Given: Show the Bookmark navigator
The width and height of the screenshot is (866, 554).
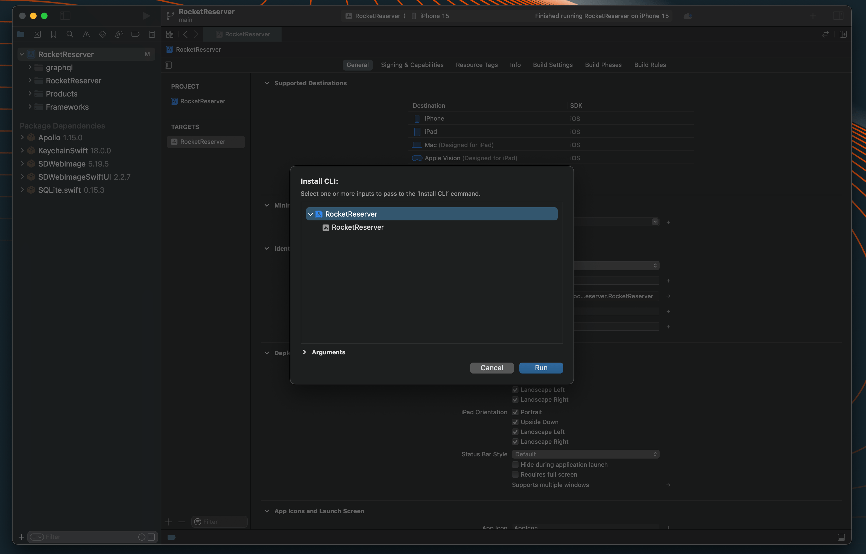Looking at the screenshot, I should 54,34.
